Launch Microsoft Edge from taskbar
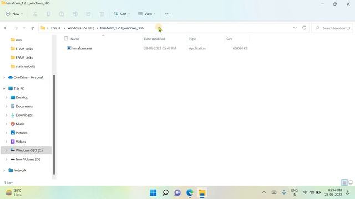This screenshot has height=199, width=355. tap(190, 193)
